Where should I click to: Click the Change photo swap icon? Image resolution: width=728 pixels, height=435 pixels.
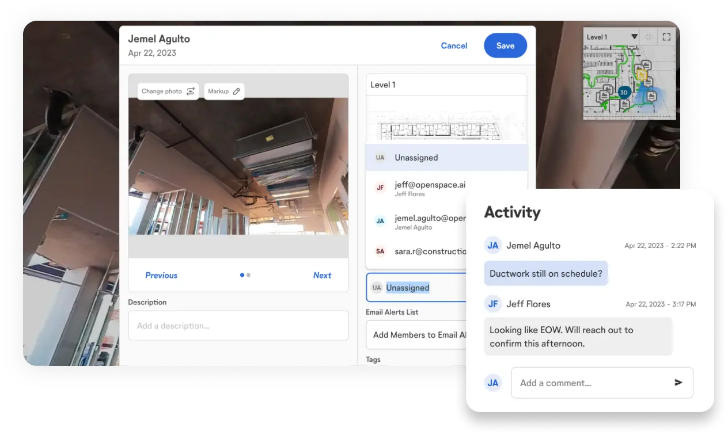[x=191, y=91]
